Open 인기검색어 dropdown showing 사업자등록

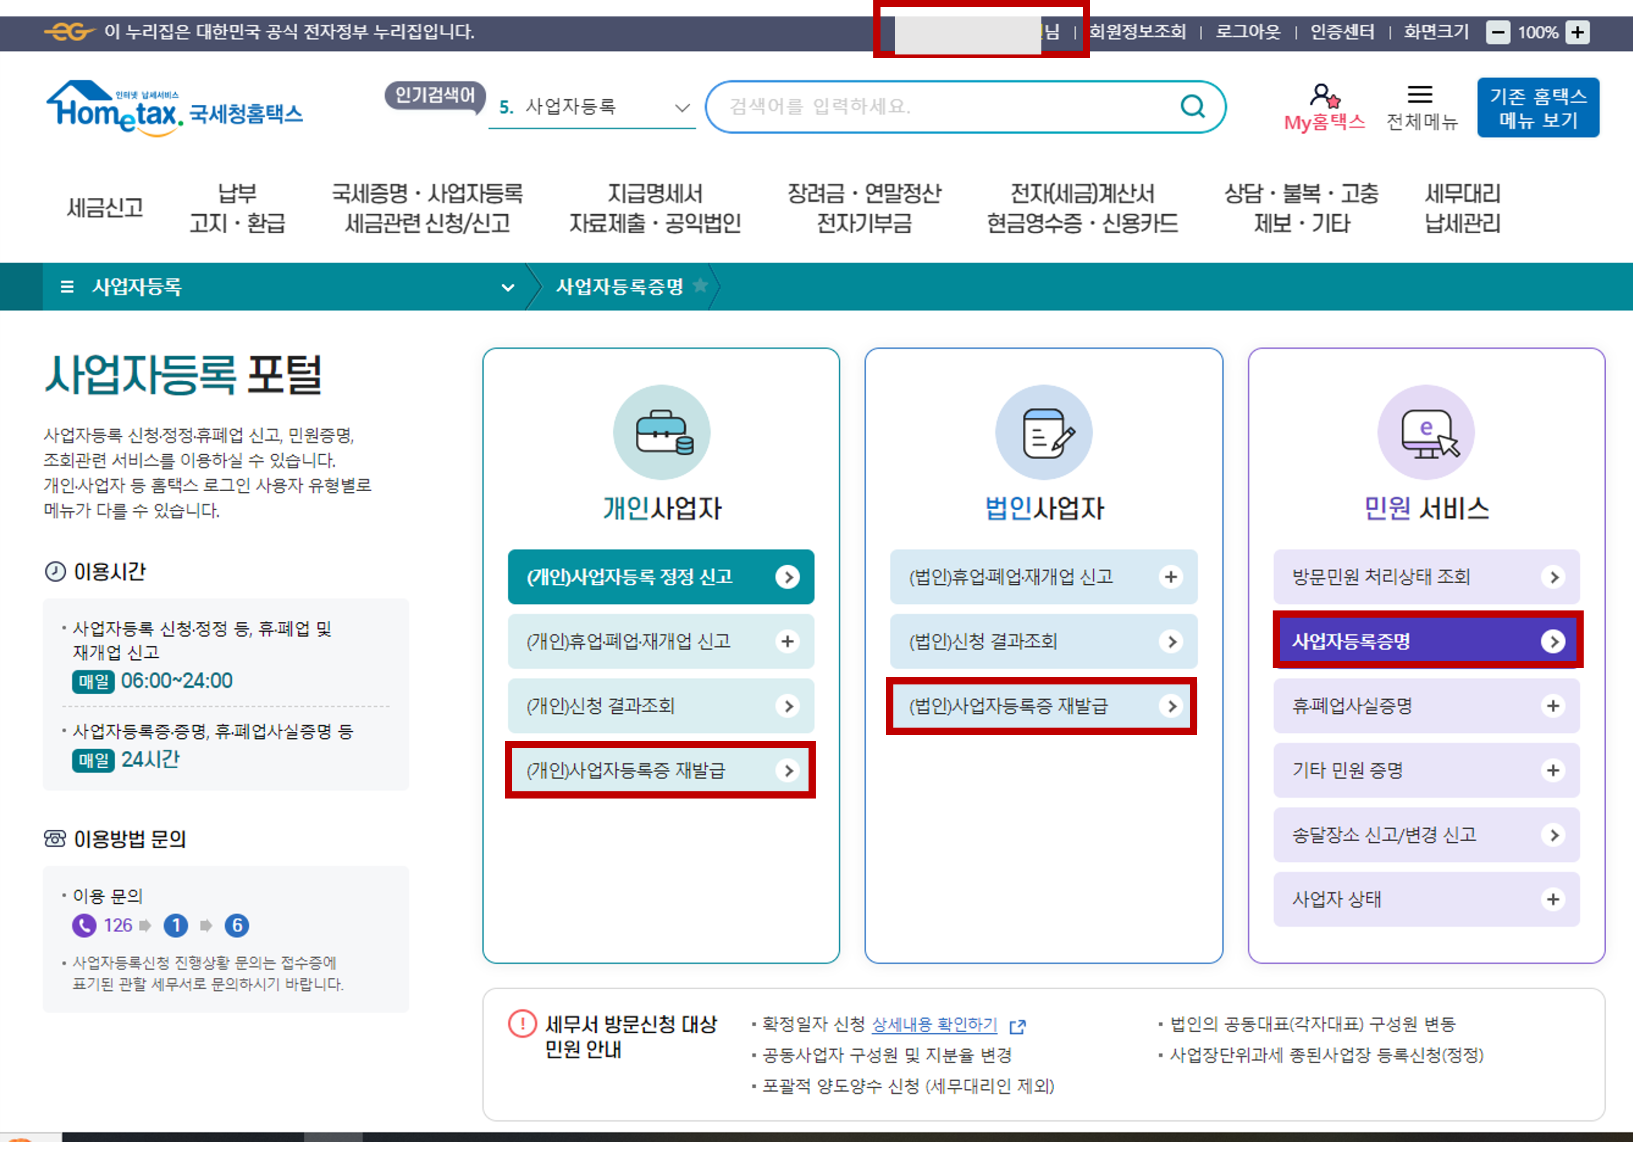[x=681, y=108]
